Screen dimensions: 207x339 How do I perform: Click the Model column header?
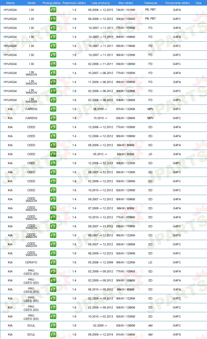31,3
